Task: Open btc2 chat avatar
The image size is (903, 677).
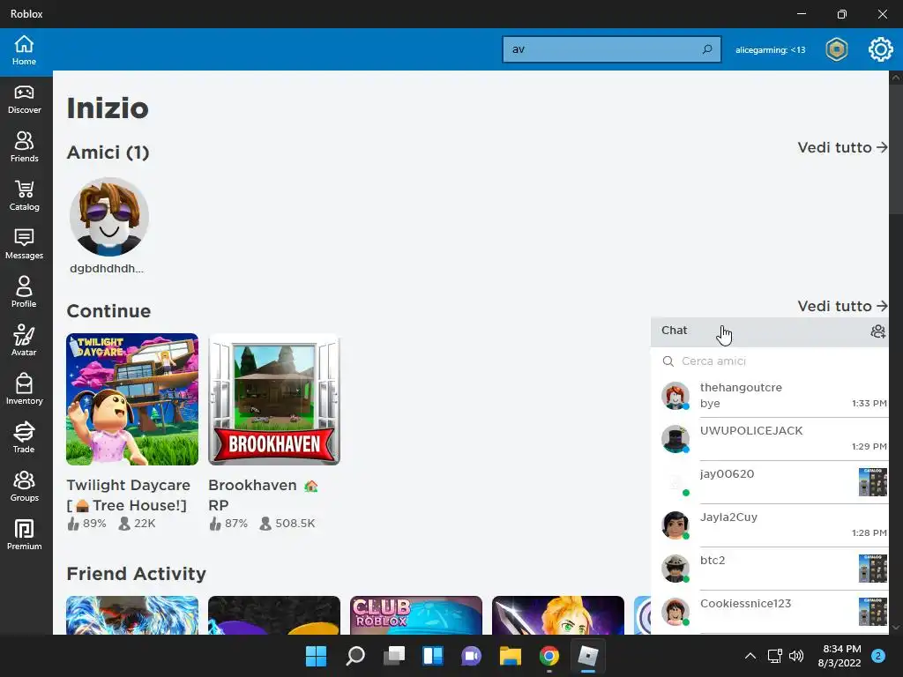Action: [x=675, y=569]
